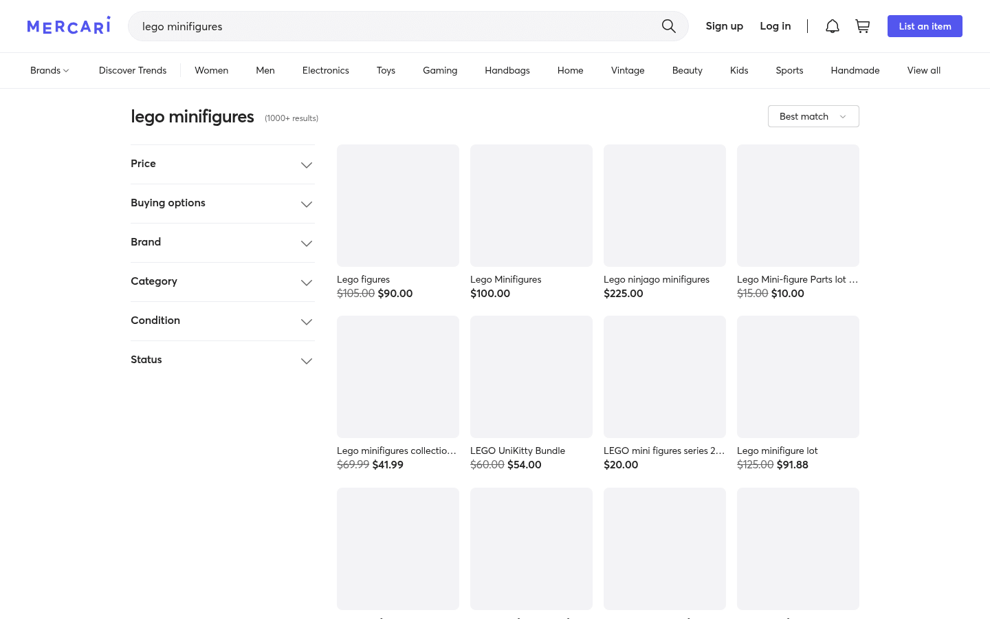
Task: Open the Brands dropdown menu
Action: (49, 70)
